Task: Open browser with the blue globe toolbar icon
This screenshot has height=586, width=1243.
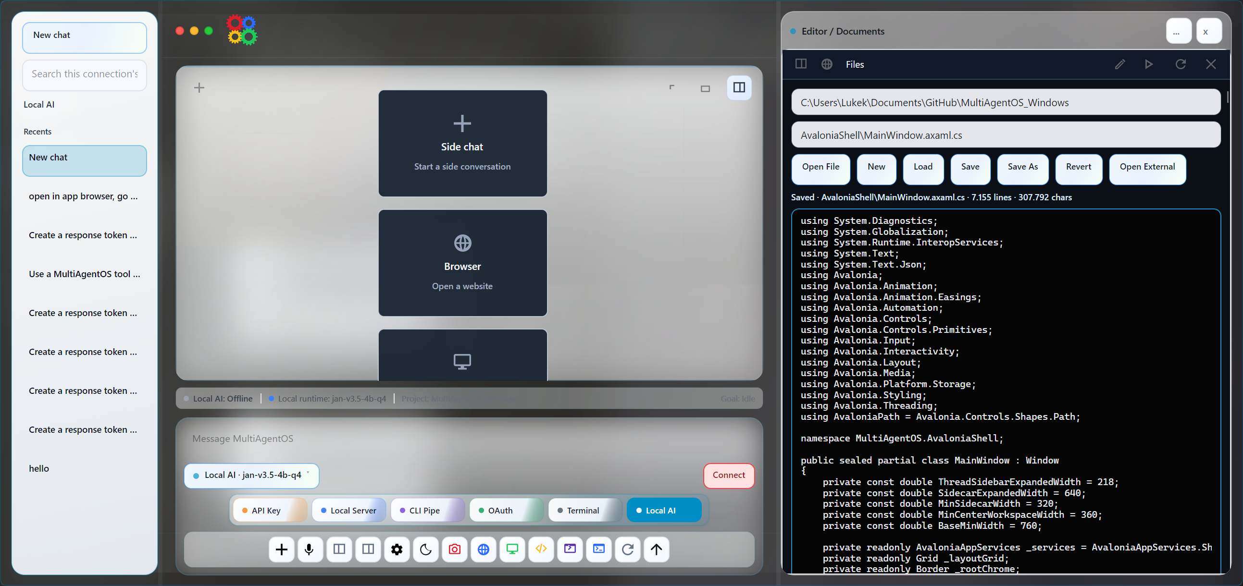Action: pyautogui.click(x=484, y=549)
